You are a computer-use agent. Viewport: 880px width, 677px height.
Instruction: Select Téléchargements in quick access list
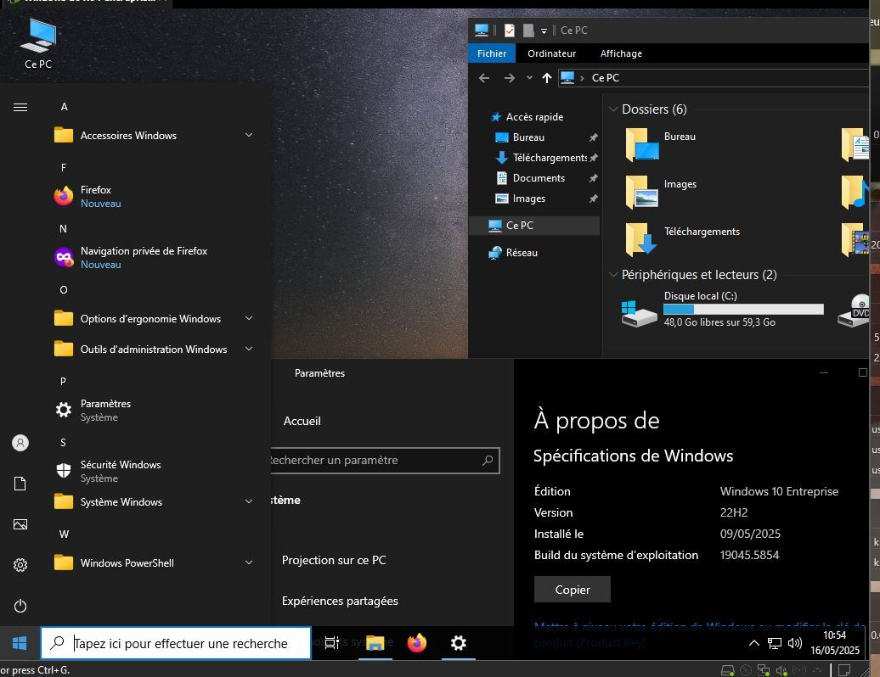pyautogui.click(x=550, y=158)
